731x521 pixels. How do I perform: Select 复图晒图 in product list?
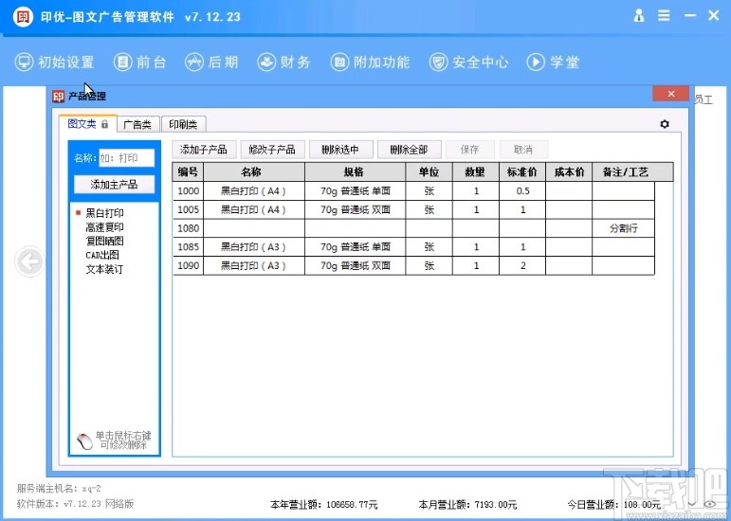click(105, 242)
